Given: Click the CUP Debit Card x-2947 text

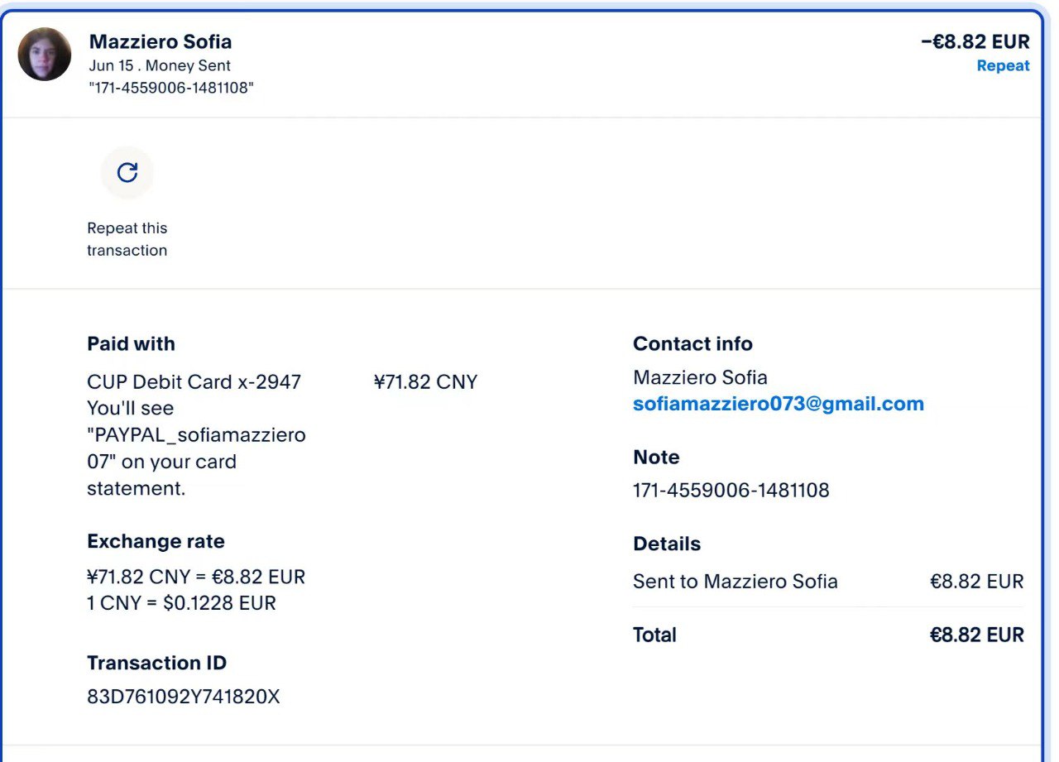Looking at the screenshot, I should [194, 381].
